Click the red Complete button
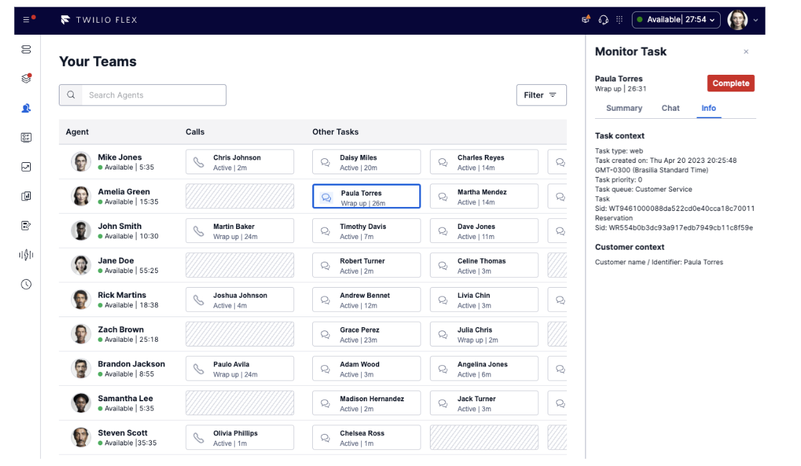This screenshot has height=466, width=801. tap(730, 83)
